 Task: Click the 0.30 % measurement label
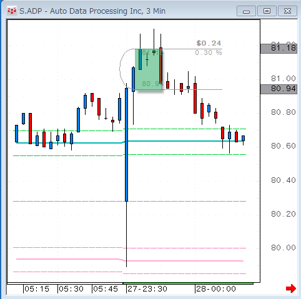[x=209, y=52]
